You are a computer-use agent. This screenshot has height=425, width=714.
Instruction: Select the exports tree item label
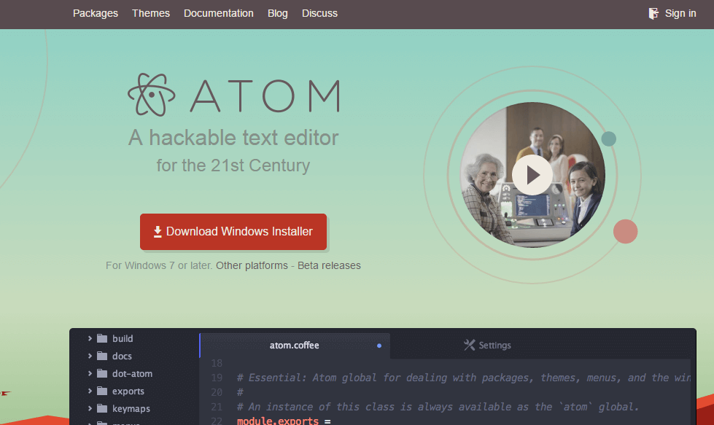[128, 391]
